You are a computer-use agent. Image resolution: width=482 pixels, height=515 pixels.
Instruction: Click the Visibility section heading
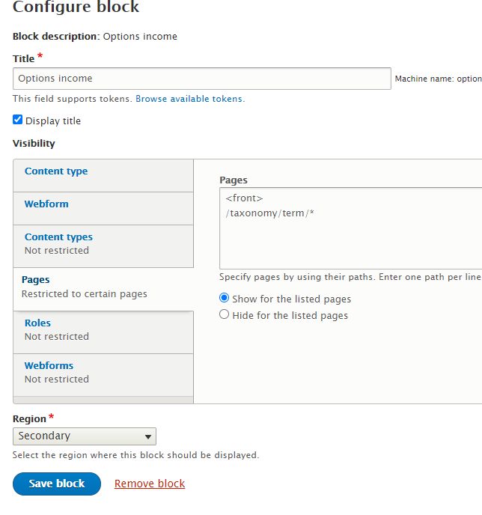click(x=34, y=143)
